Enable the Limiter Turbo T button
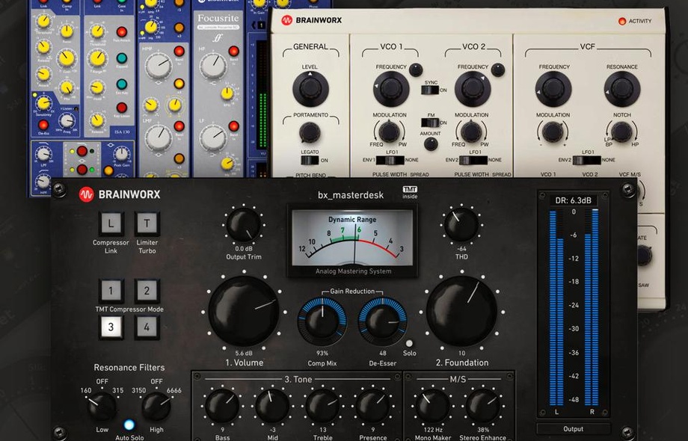Image resolution: width=688 pixels, height=441 pixels. [147, 223]
